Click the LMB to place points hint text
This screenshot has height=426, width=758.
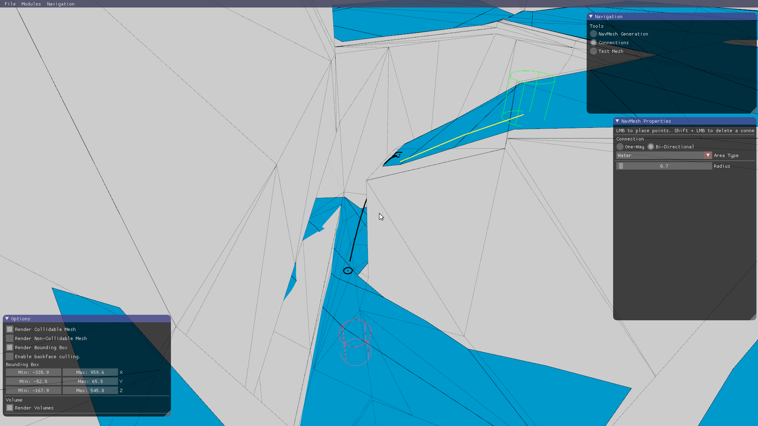pos(685,131)
